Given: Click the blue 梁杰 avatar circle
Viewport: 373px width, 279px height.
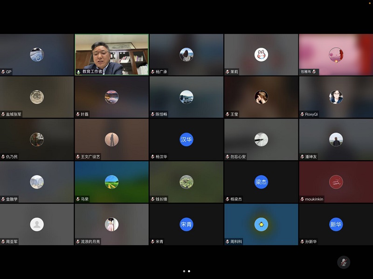Looking at the screenshot, I should click(261, 182).
